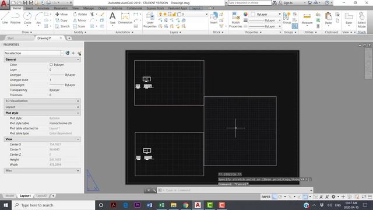Image resolution: width=373 pixels, height=210 pixels.
Task: Add a new layout tab
Action: point(53,196)
